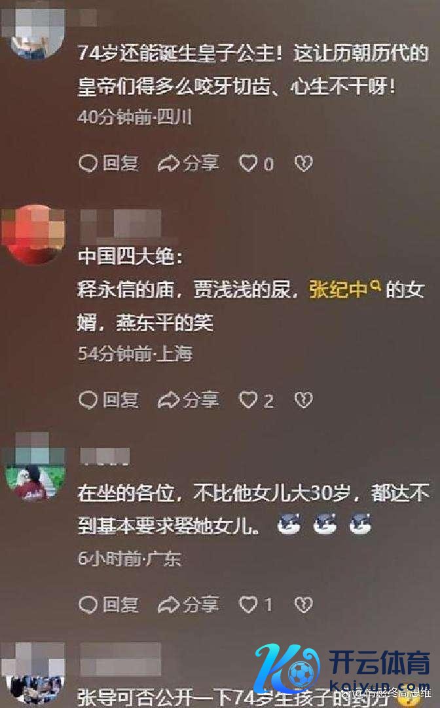
Task: Like the 四川 comment with 0 likes
Action: click(257, 163)
